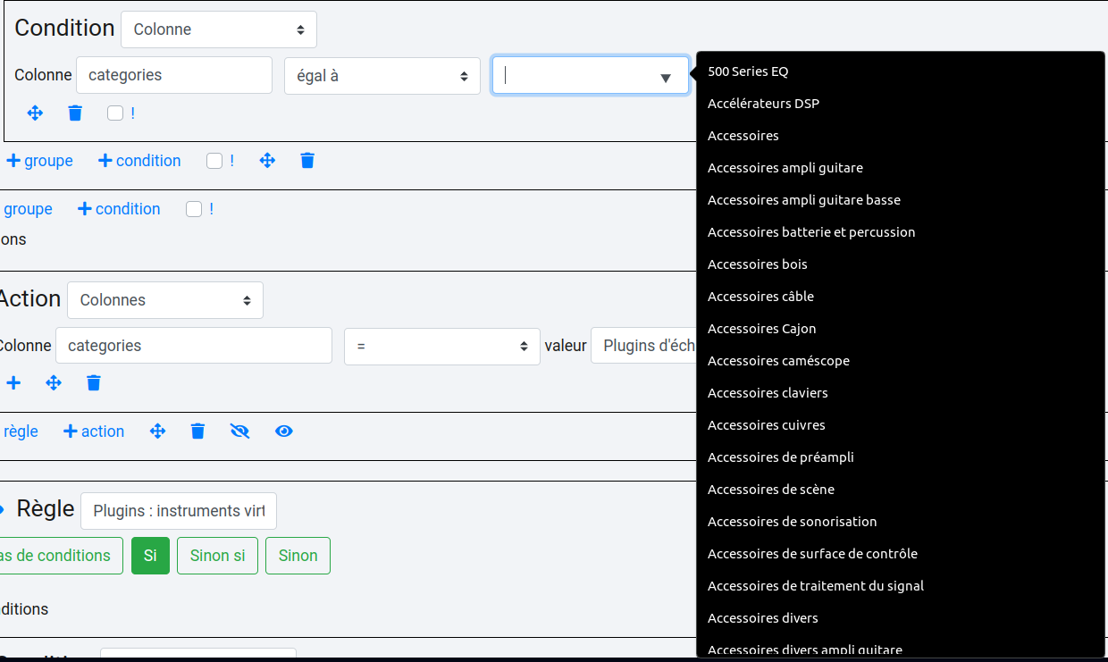Click the trash icon next to '+ condition' group row
This screenshot has width=1108, height=662.
(x=307, y=161)
